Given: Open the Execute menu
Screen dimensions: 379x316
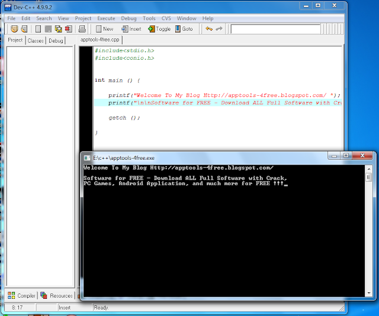Looking at the screenshot, I should pos(106,18).
